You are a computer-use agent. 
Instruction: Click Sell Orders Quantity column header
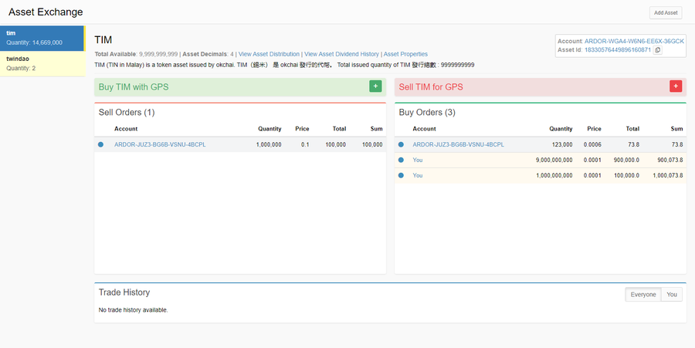270,129
